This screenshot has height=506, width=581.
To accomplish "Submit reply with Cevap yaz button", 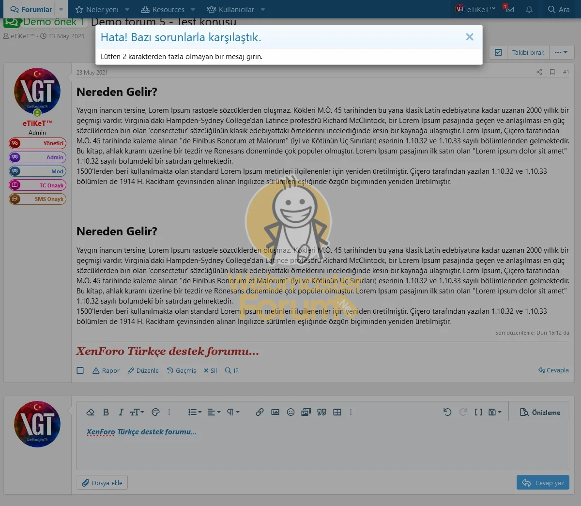I will coord(543,483).
